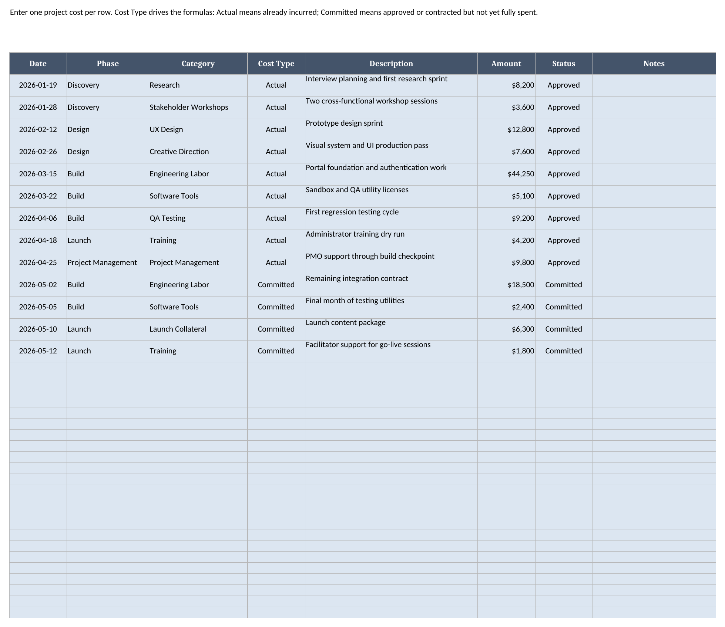Select description 'Administrator training dry run'
The image size is (725, 627).
point(391,241)
